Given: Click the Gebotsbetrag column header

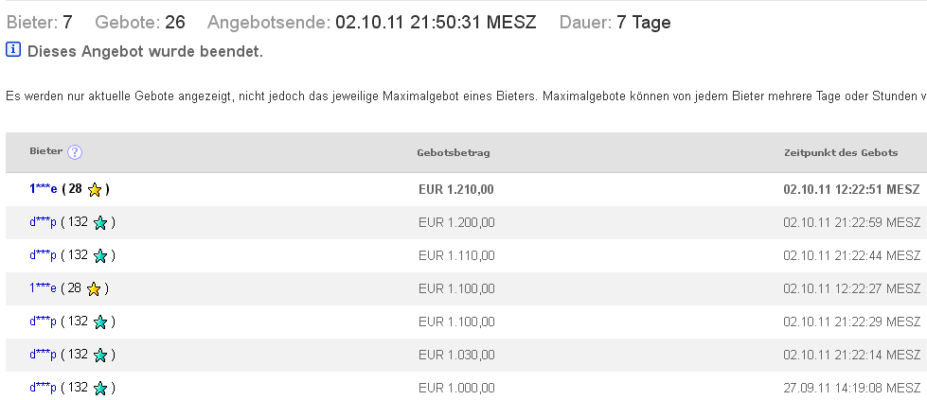Looking at the screenshot, I should pyautogui.click(x=453, y=152).
